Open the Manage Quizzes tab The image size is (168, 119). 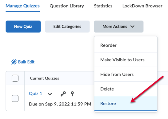point(22,6)
